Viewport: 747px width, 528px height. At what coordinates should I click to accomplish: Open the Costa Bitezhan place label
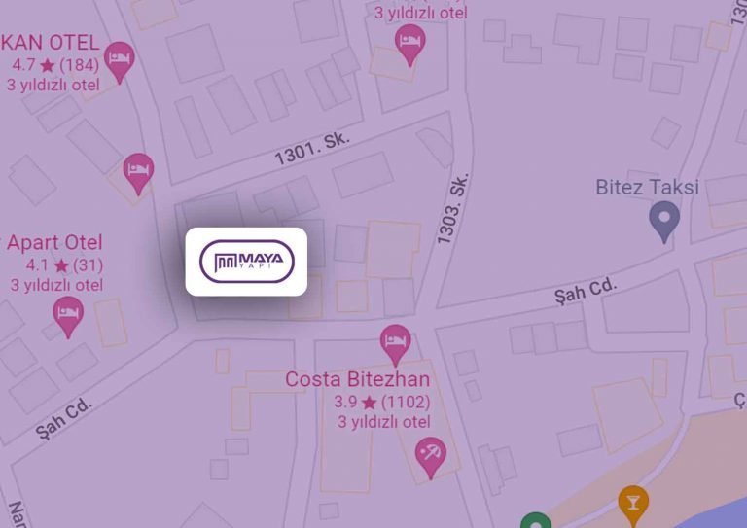357,379
